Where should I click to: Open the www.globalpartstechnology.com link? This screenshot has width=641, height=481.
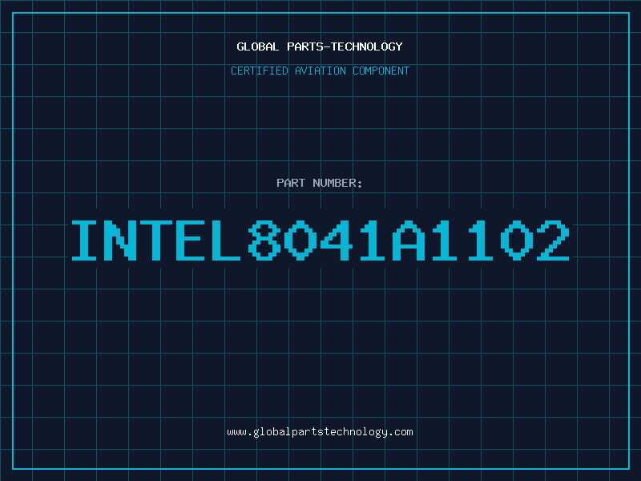(x=320, y=432)
